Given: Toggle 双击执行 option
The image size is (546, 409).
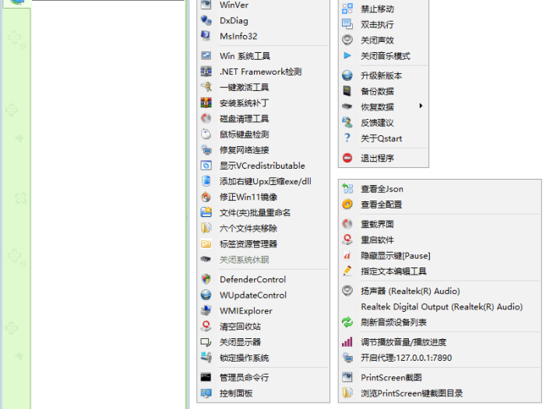Looking at the screenshot, I should point(383,24).
